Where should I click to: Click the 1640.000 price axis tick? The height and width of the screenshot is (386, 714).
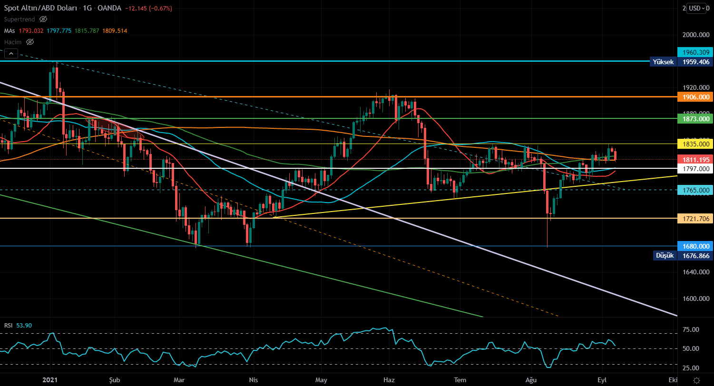pos(695,272)
